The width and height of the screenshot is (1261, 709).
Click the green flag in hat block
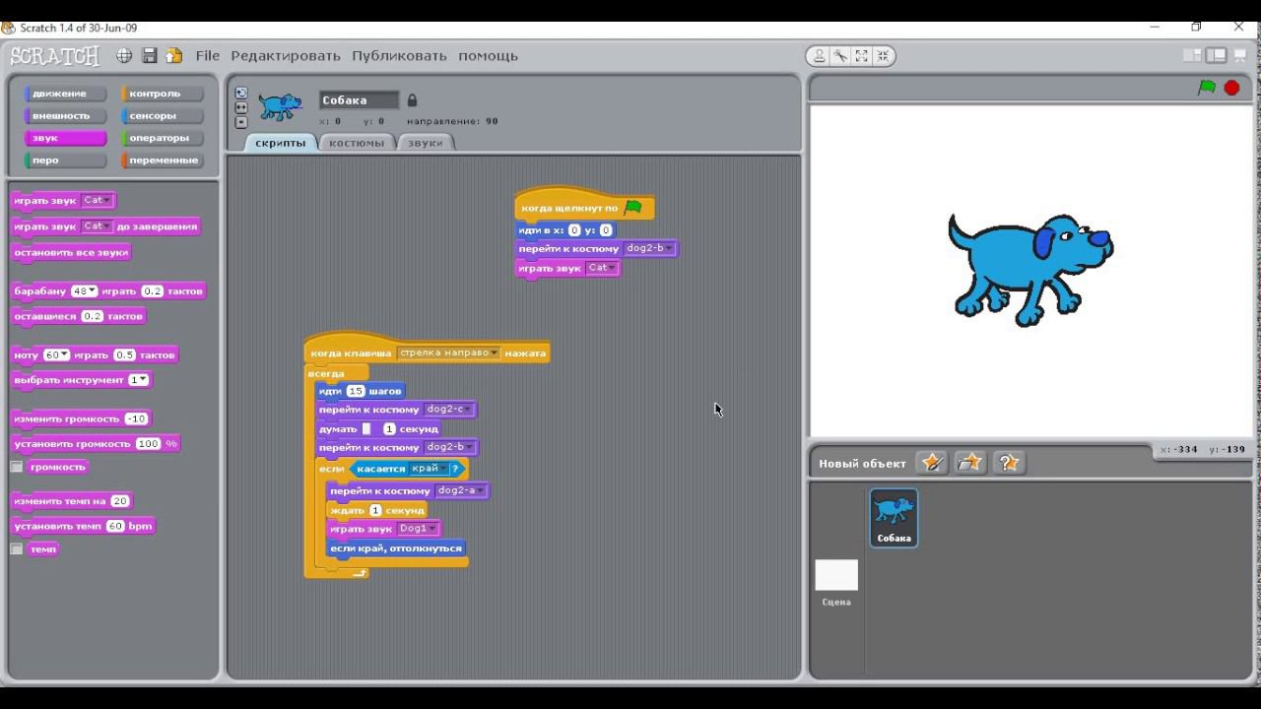[x=633, y=207]
